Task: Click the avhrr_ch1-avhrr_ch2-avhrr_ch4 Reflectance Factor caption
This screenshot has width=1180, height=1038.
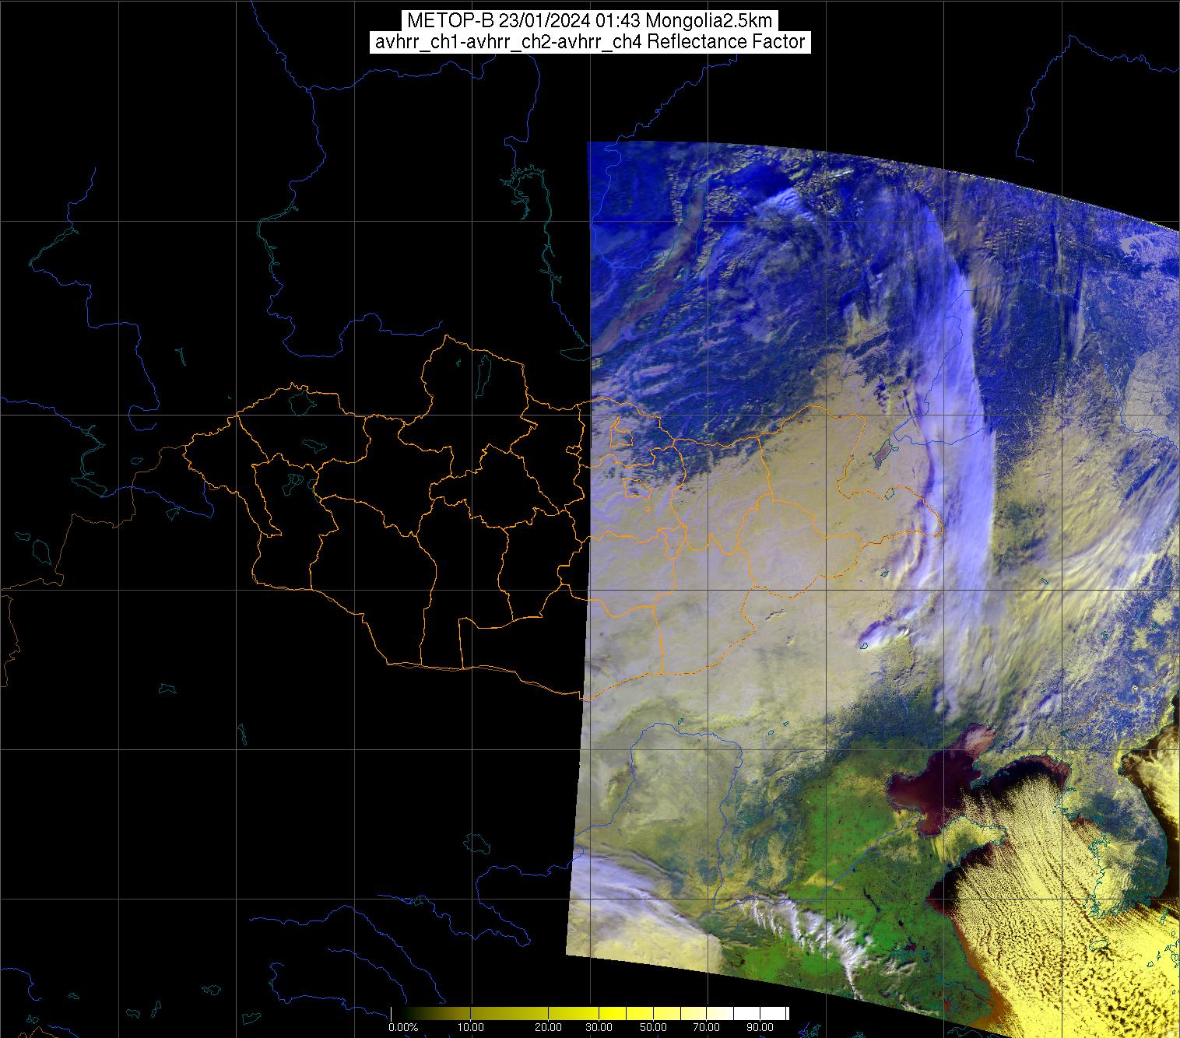Action: [590, 42]
